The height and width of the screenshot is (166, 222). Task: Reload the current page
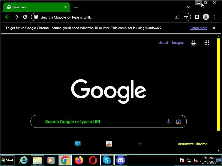25,17
